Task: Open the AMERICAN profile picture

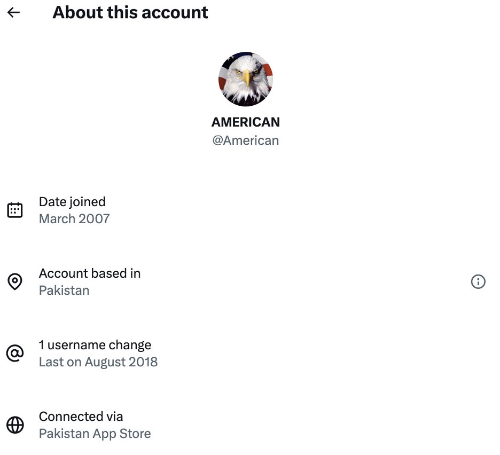Action: [245, 79]
